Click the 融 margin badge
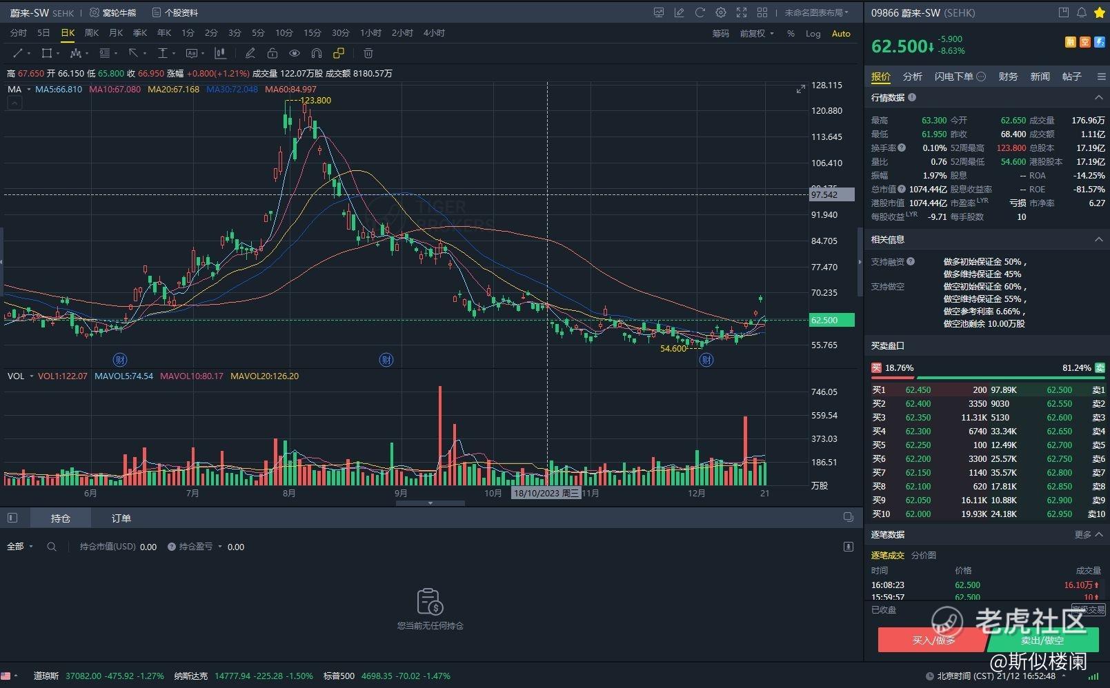The width and height of the screenshot is (1110, 688). (1071, 42)
